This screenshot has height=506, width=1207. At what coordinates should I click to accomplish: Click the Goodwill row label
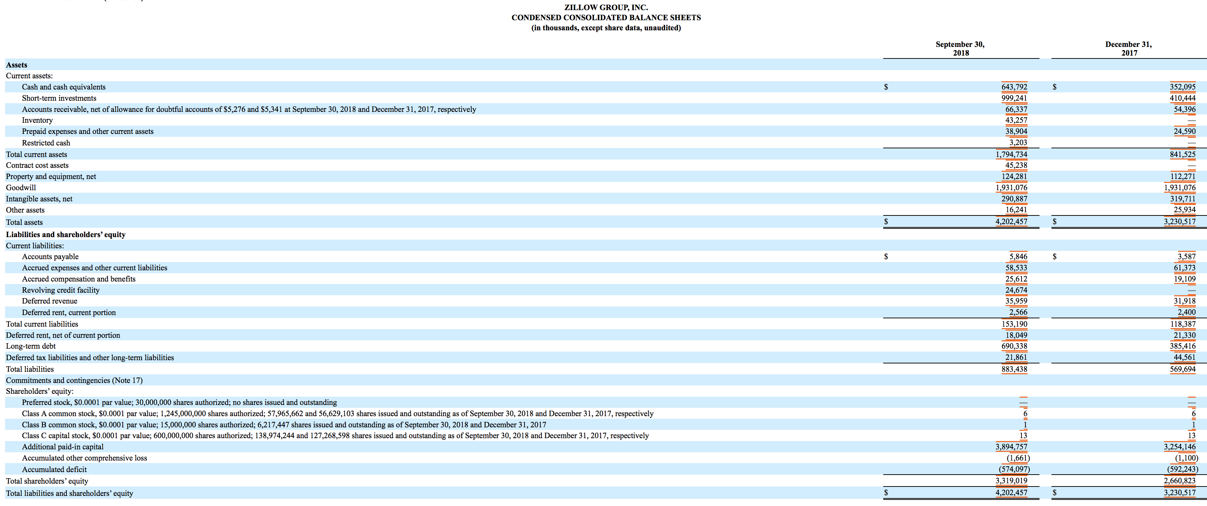20,187
